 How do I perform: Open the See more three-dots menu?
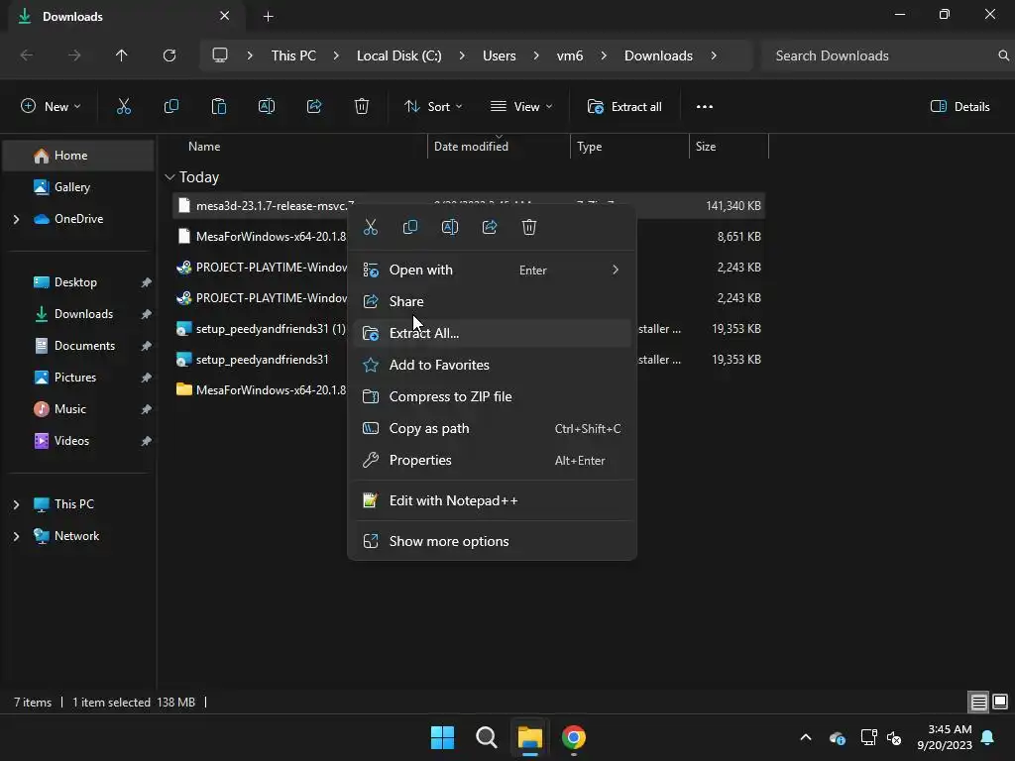pos(705,107)
